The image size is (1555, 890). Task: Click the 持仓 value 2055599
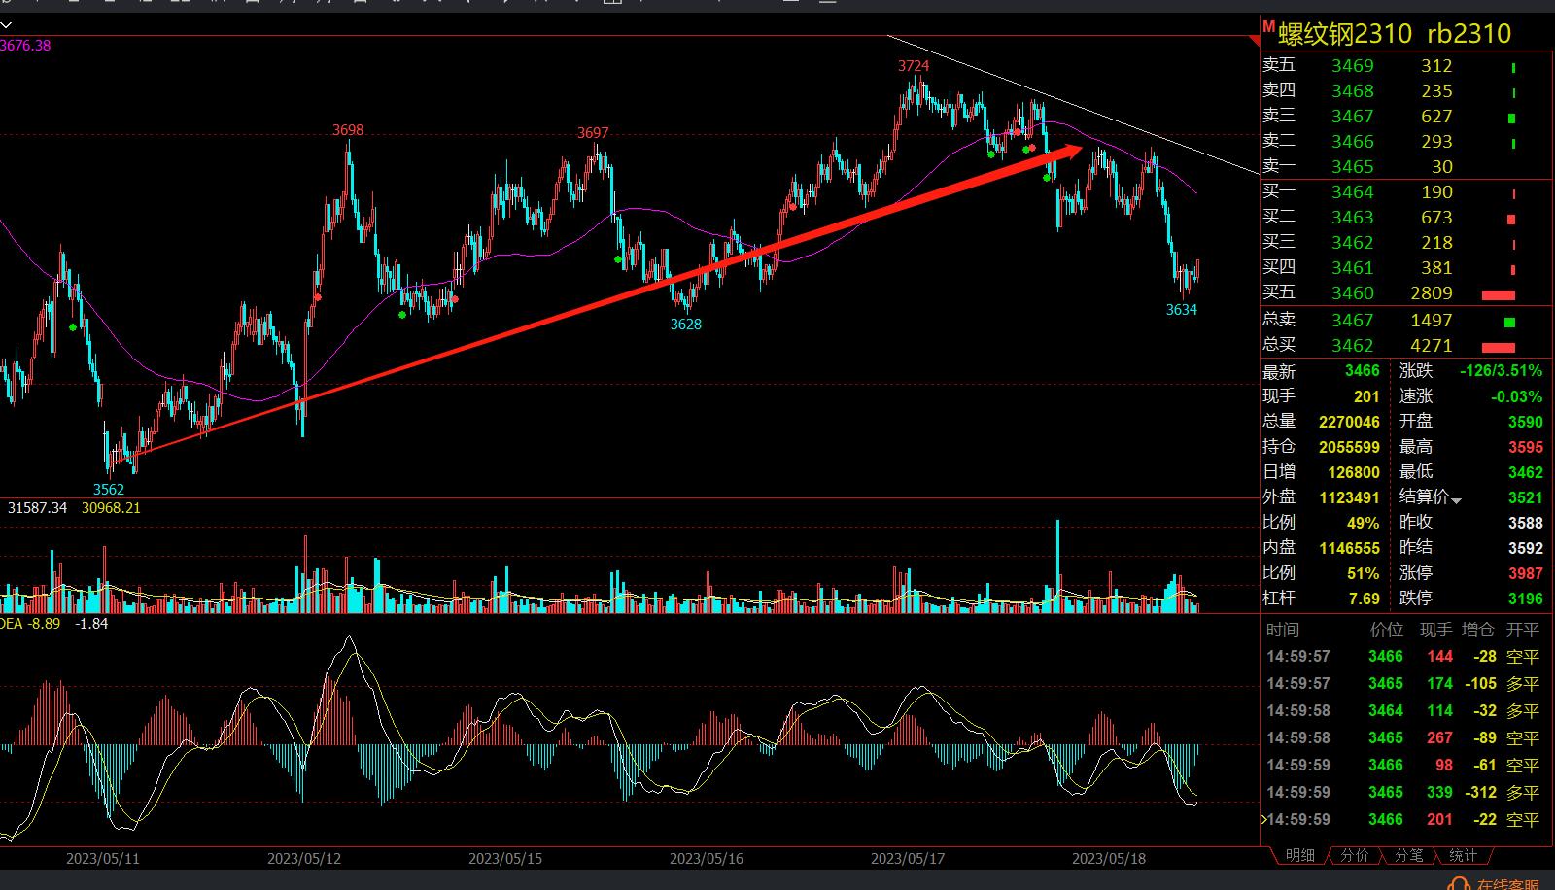point(1349,447)
